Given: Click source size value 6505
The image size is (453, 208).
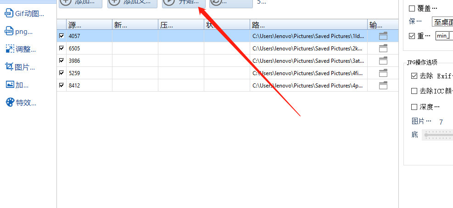Looking at the screenshot, I should pos(74,49).
